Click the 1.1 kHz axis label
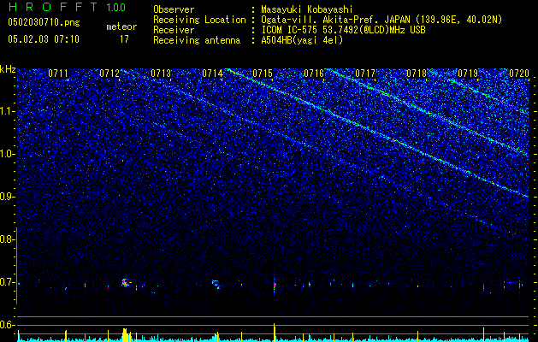The image size is (538, 342). point(7,111)
